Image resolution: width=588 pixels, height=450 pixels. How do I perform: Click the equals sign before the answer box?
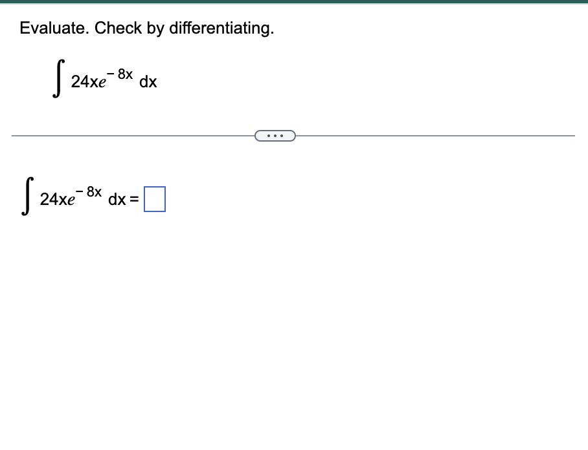[135, 199]
